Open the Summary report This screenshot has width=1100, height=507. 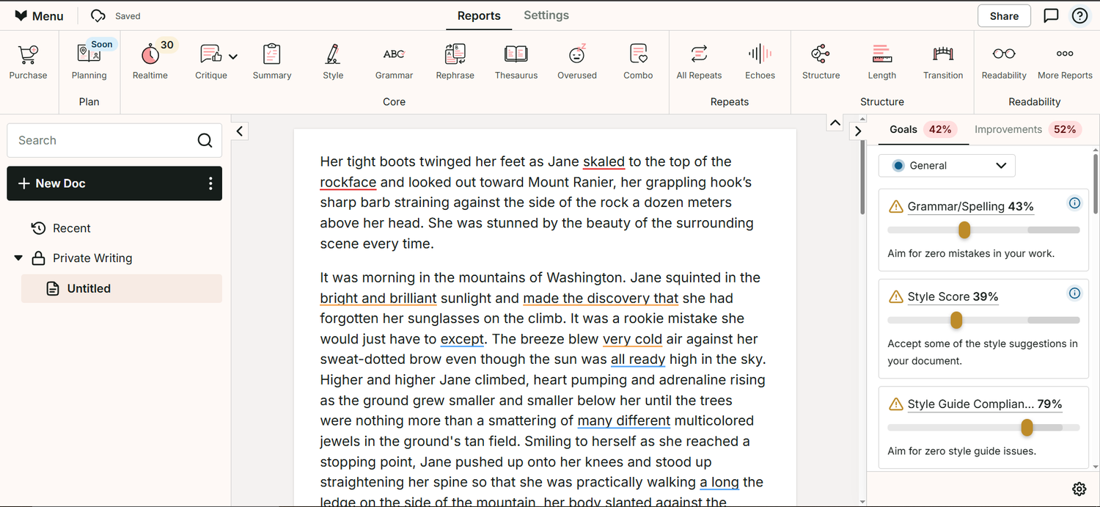272,62
